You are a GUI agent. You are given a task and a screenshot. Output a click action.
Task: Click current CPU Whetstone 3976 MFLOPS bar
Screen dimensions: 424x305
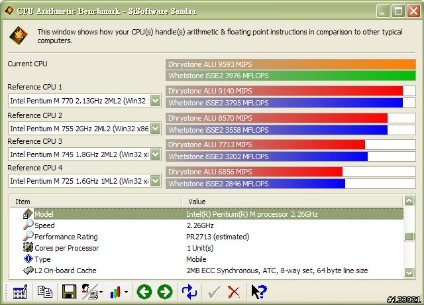291,76
